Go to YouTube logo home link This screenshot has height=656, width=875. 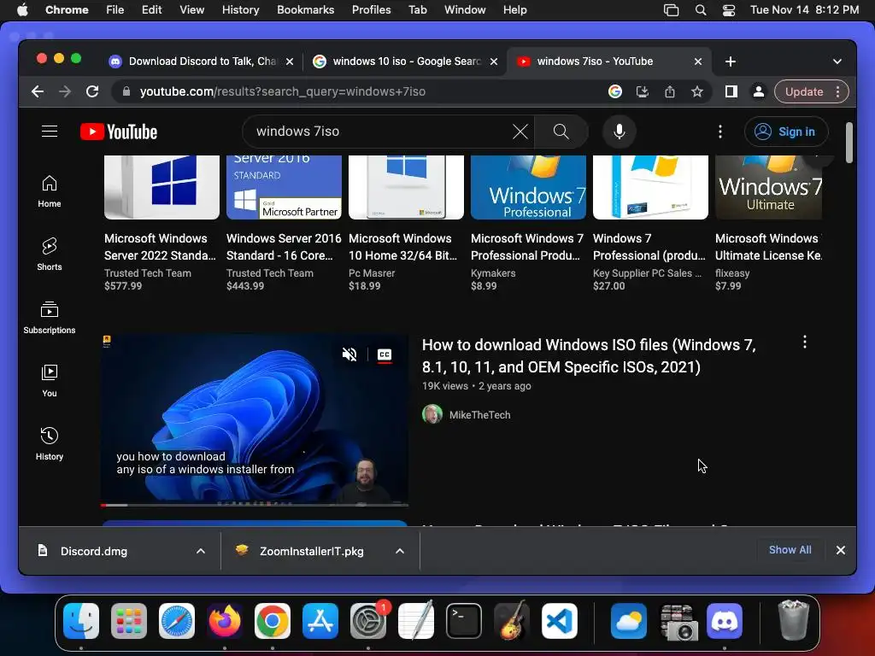(119, 132)
